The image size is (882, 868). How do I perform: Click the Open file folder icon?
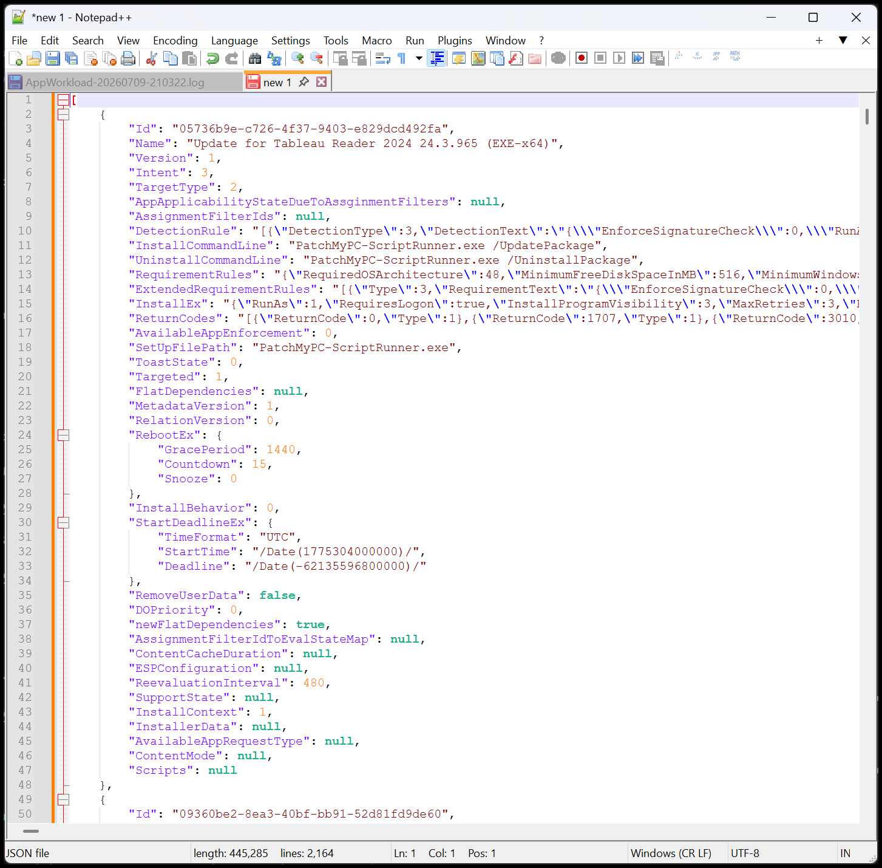34,58
